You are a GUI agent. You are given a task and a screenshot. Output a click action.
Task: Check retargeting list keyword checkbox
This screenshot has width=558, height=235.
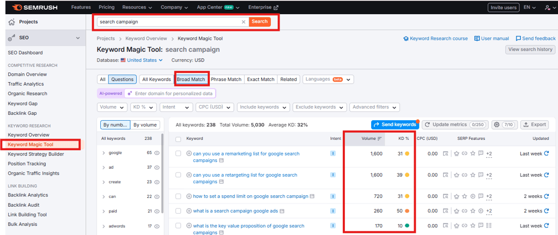[178, 175]
